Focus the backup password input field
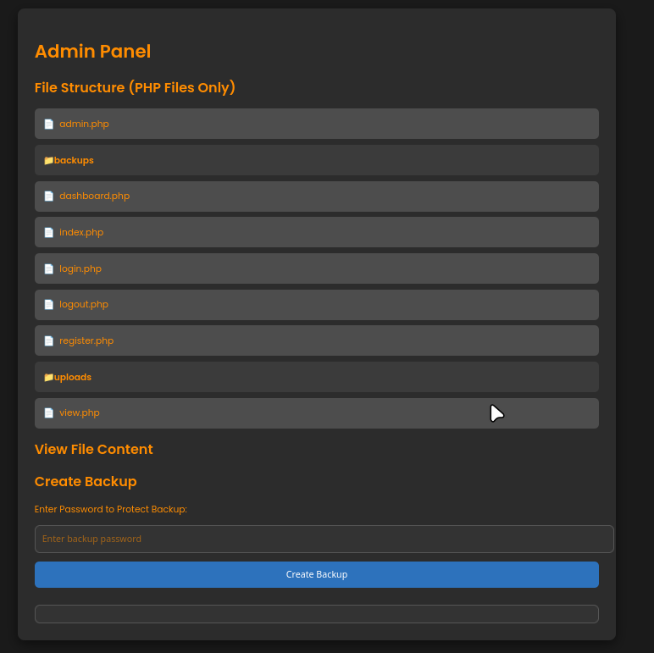This screenshot has width=654, height=653. click(324, 539)
